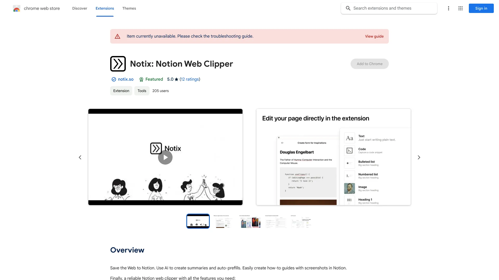499x280 pixels.
Task: Click the Google apps grid icon
Action: coord(461,8)
